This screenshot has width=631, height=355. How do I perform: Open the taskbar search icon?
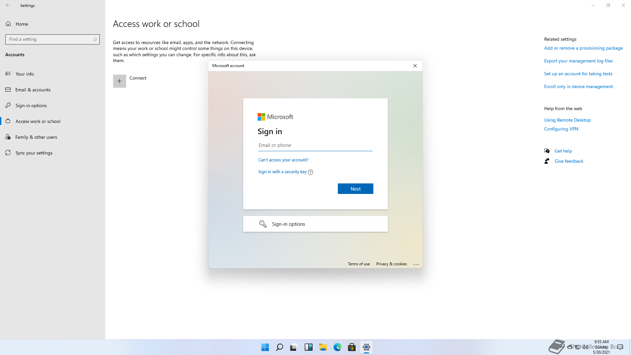click(x=279, y=347)
